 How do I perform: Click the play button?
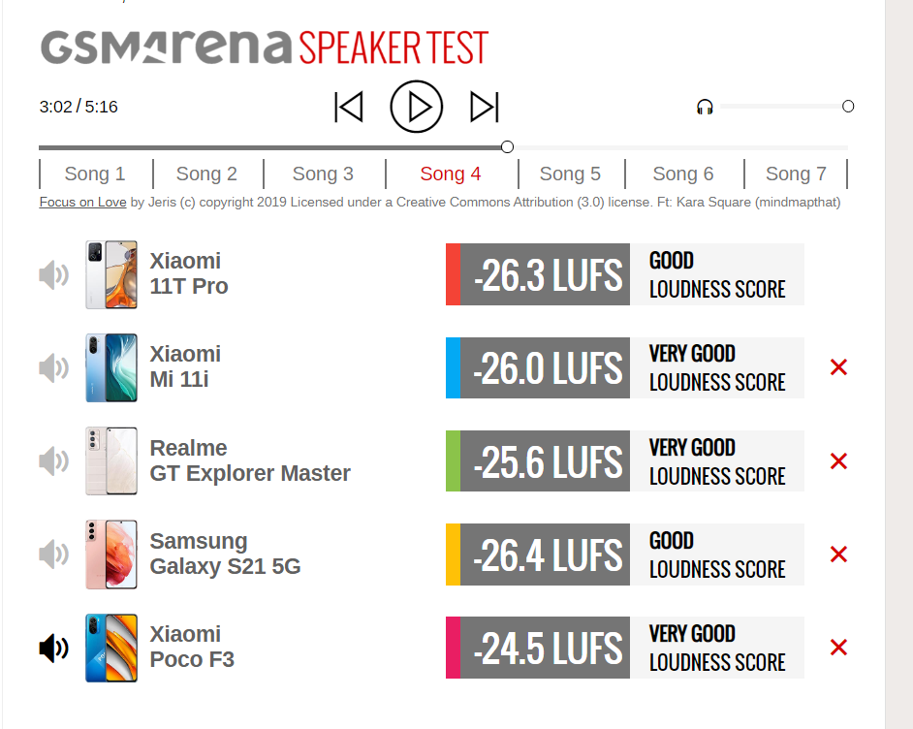tap(417, 107)
